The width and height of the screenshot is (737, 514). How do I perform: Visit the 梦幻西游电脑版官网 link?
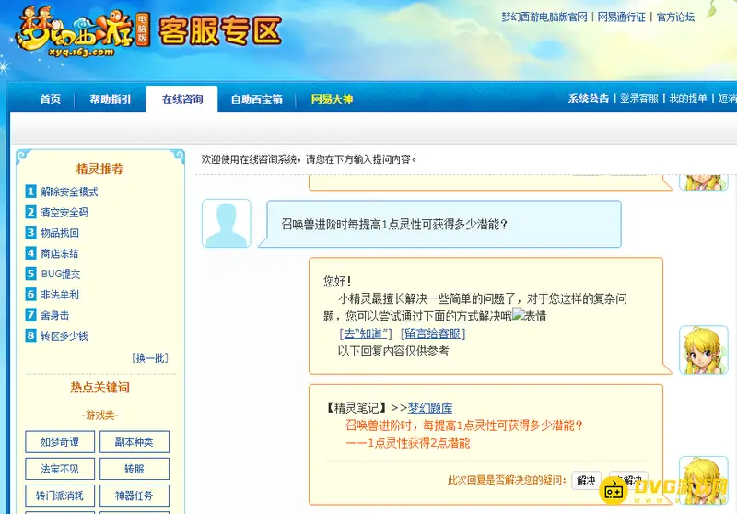click(x=544, y=17)
